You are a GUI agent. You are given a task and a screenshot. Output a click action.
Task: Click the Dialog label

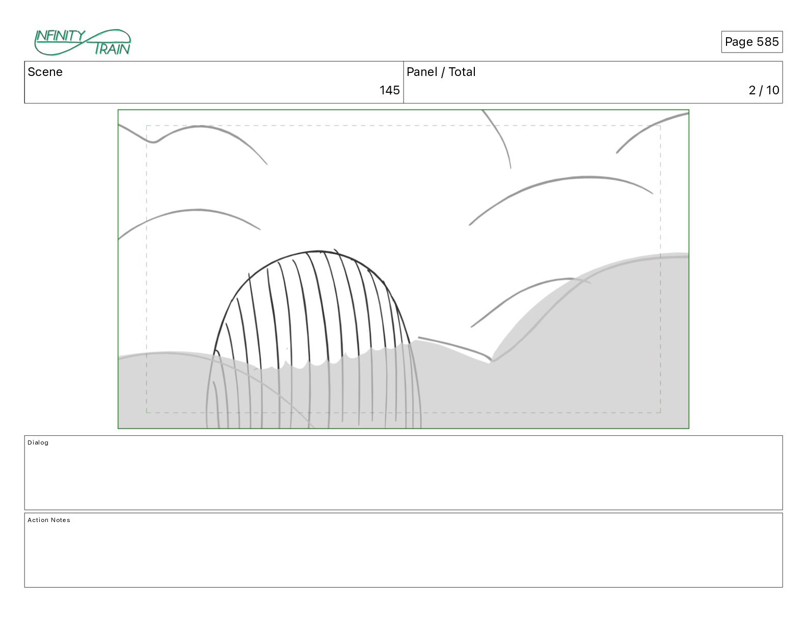click(x=38, y=443)
